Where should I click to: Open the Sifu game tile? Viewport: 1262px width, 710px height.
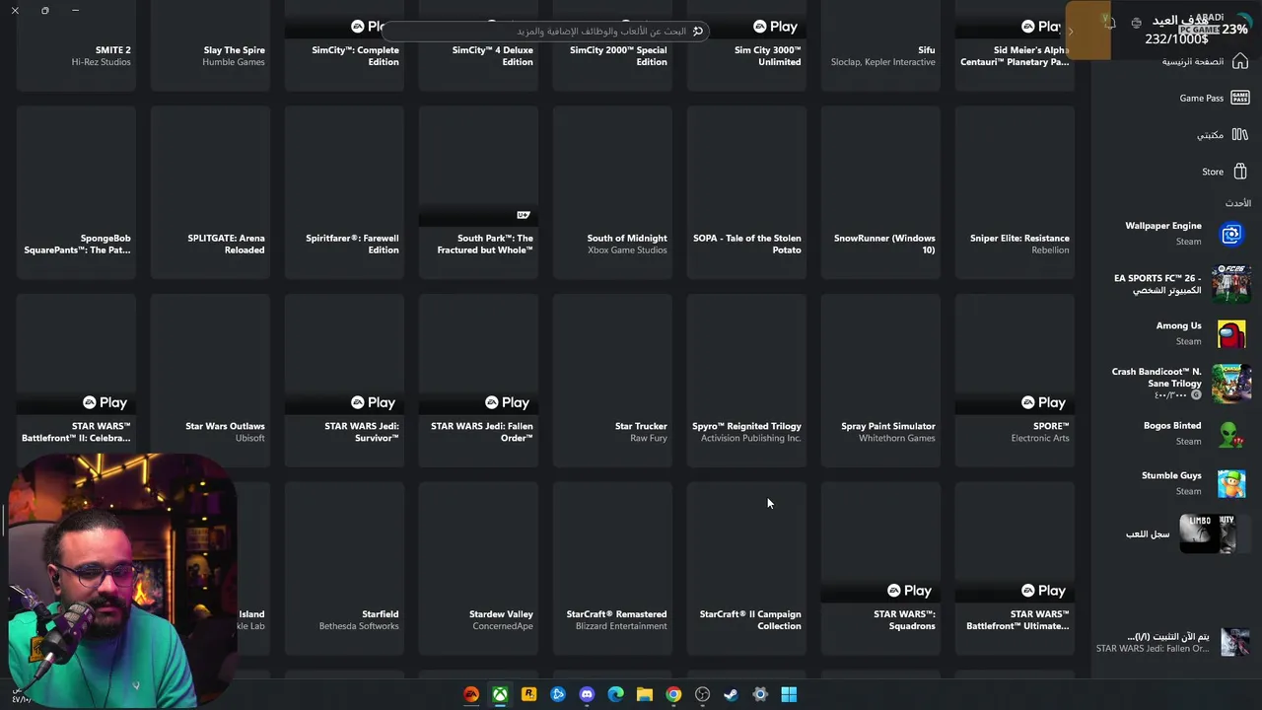tap(880, 44)
